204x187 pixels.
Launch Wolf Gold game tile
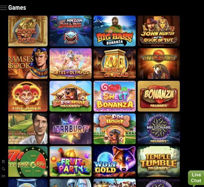click(115, 162)
